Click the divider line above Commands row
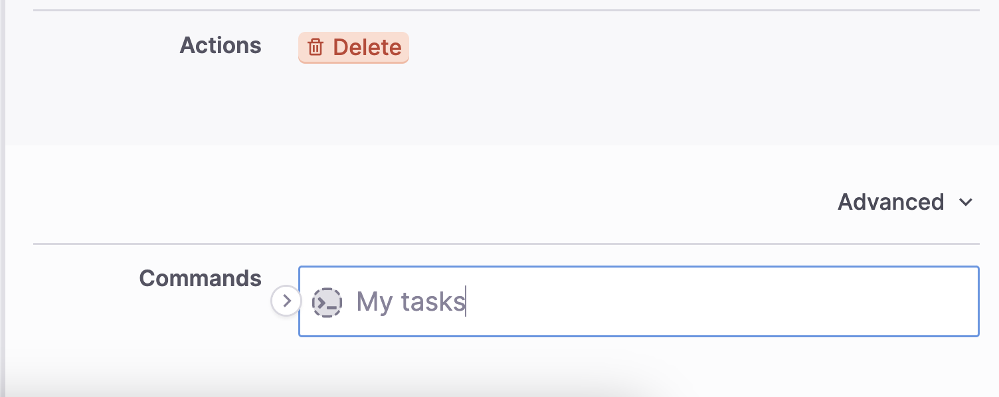999x397 pixels. click(506, 244)
